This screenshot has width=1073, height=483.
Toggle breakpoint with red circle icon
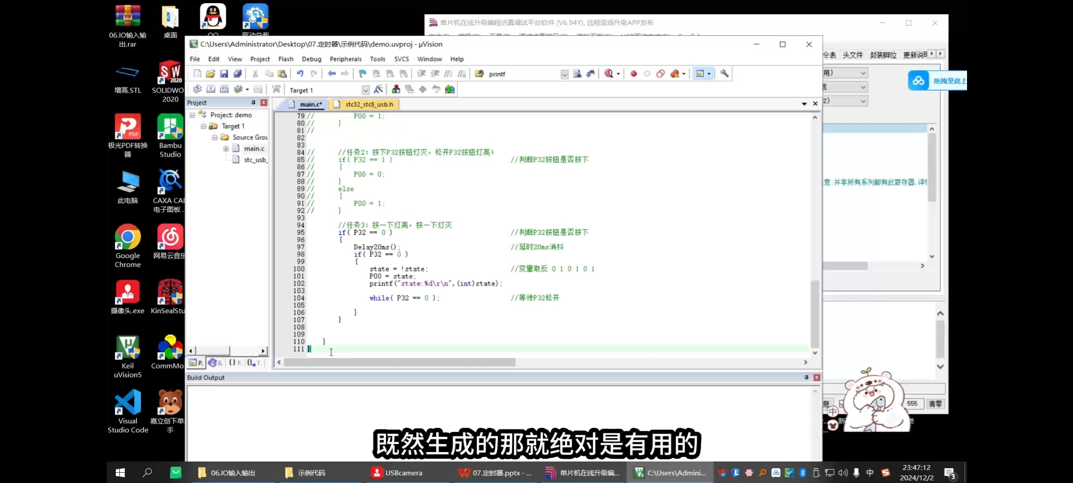(x=634, y=74)
